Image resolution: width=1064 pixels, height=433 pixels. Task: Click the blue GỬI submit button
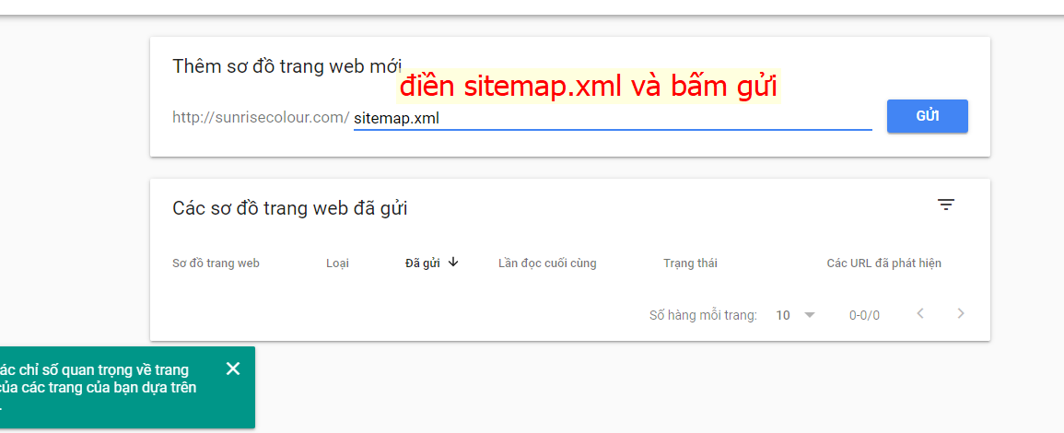[x=927, y=116]
